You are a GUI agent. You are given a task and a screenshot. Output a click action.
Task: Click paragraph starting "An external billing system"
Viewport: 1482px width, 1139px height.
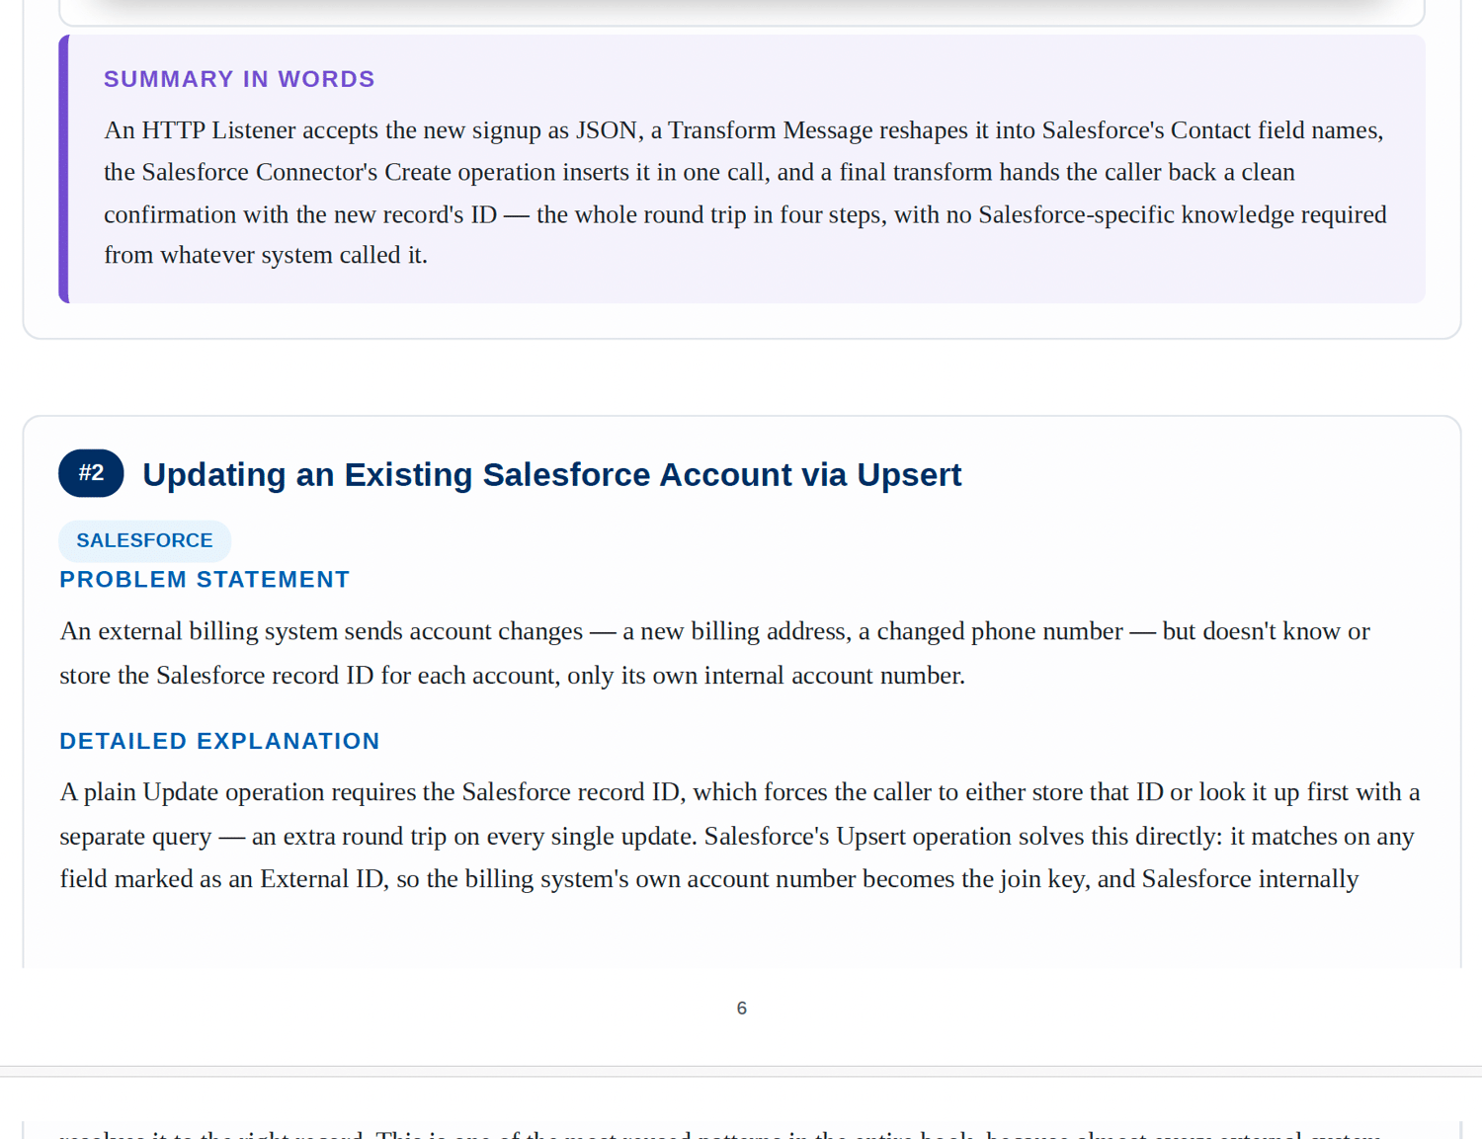click(x=715, y=653)
